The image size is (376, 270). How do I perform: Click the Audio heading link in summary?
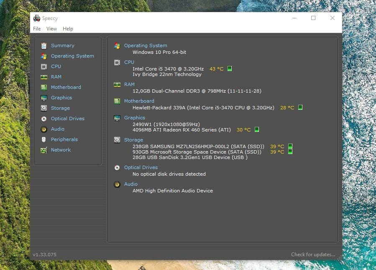[x=130, y=184]
